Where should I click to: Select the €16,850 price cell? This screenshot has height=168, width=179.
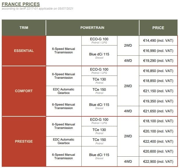coord(158,71)
